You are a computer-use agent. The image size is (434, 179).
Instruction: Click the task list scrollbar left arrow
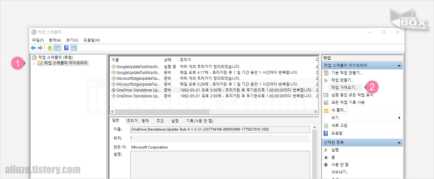point(112,111)
